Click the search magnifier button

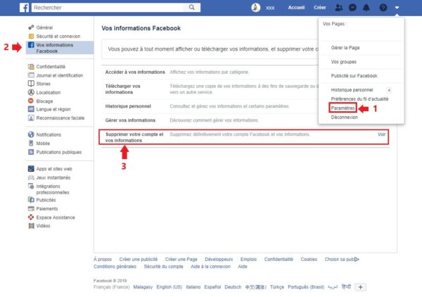[191, 8]
